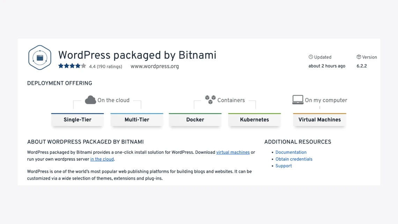This screenshot has height=224, width=398.
Task: Click the laptop icon for On my computer
Action: (298, 100)
